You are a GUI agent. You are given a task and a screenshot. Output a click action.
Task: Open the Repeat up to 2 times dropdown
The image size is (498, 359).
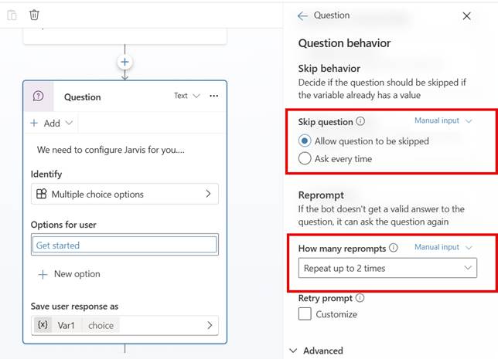pos(387,268)
